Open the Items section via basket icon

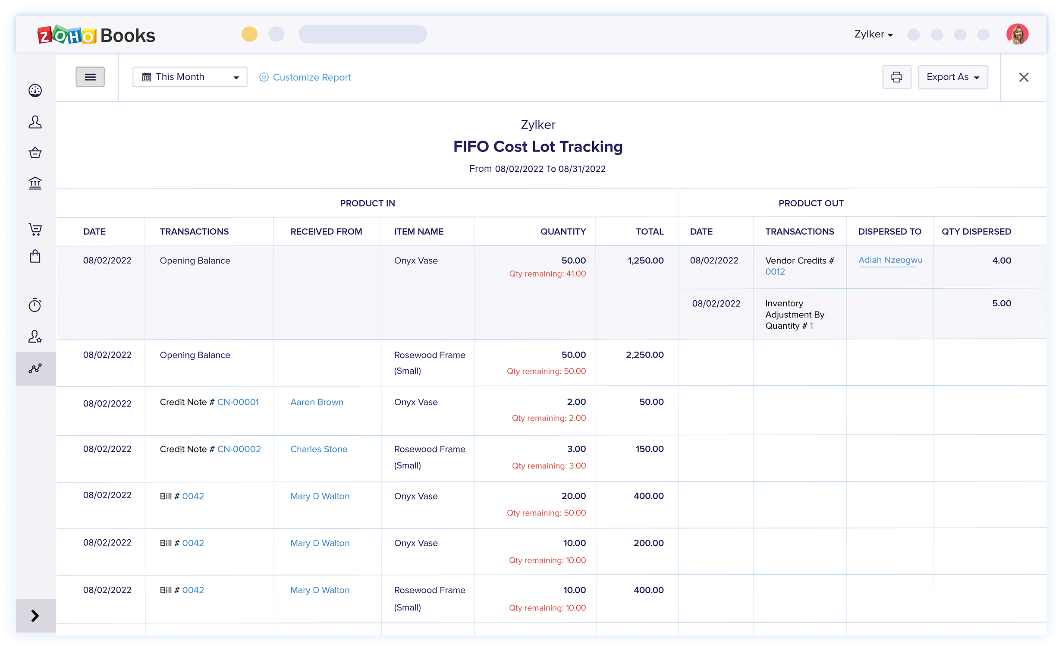(x=35, y=152)
